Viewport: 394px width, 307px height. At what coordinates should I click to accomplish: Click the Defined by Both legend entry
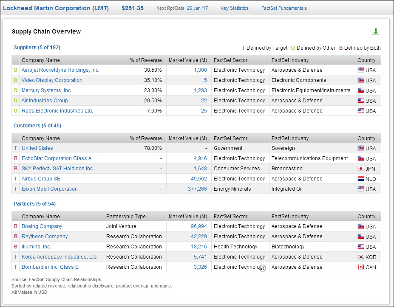pos(360,48)
